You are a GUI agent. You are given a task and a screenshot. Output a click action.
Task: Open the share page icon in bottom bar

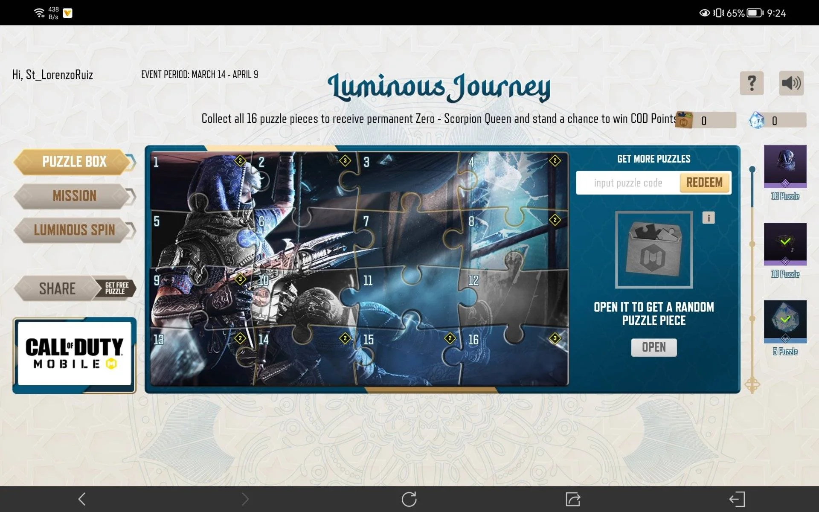573,499
